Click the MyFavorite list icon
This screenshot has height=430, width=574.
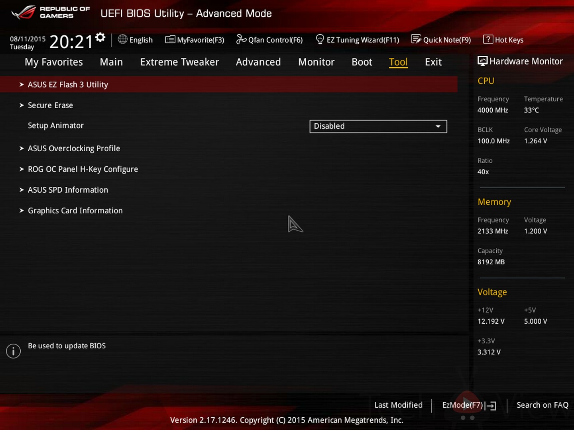click(170, 39)
